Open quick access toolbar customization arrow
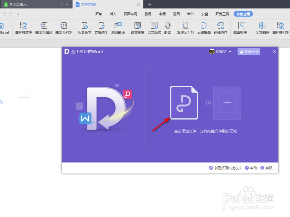Screen dimensions: 290x217 (18, 14)
